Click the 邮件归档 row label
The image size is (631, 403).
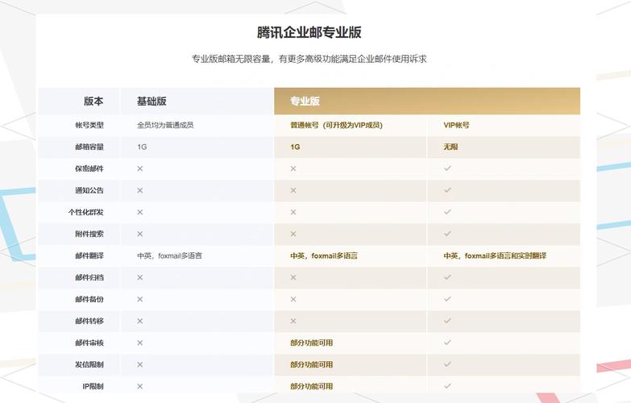click(x=89, y=277)
